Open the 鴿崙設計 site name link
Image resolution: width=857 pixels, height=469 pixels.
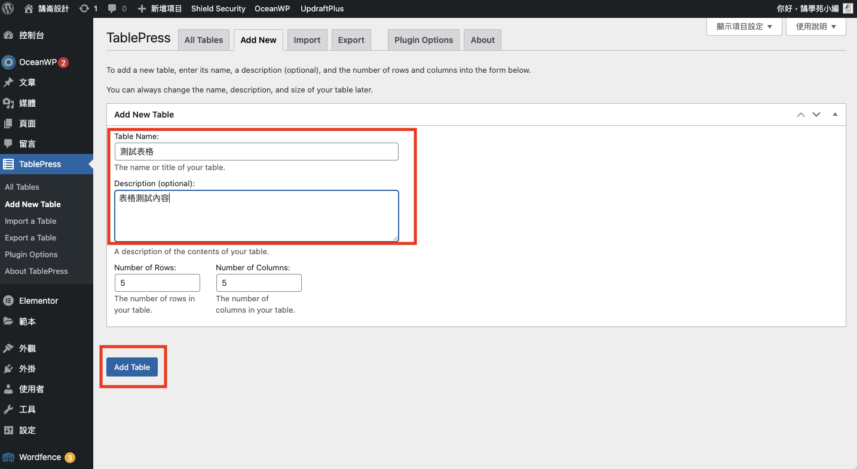click(54, 9)
